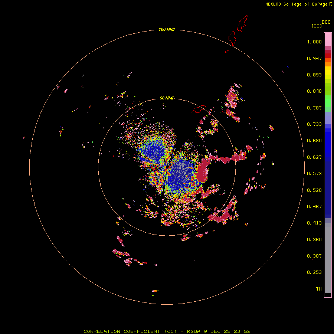334x334 pixels.
Task: Click the red island outline on 50 NMI ring
Action: point(199,109)
